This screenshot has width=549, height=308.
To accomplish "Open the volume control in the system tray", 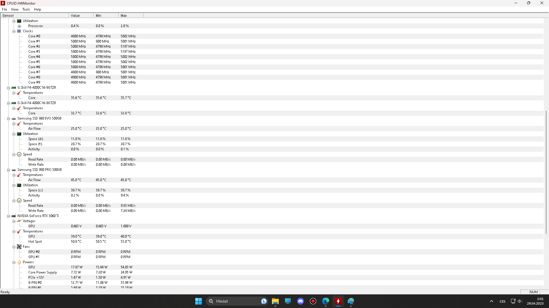I will coord(520,301).
